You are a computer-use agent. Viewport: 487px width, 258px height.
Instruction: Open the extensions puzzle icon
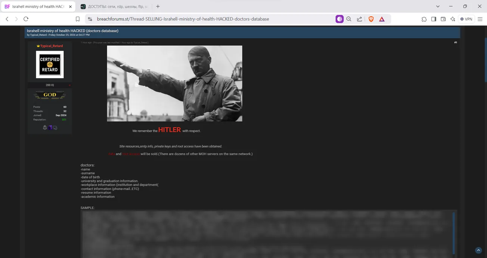coord(424,19)
